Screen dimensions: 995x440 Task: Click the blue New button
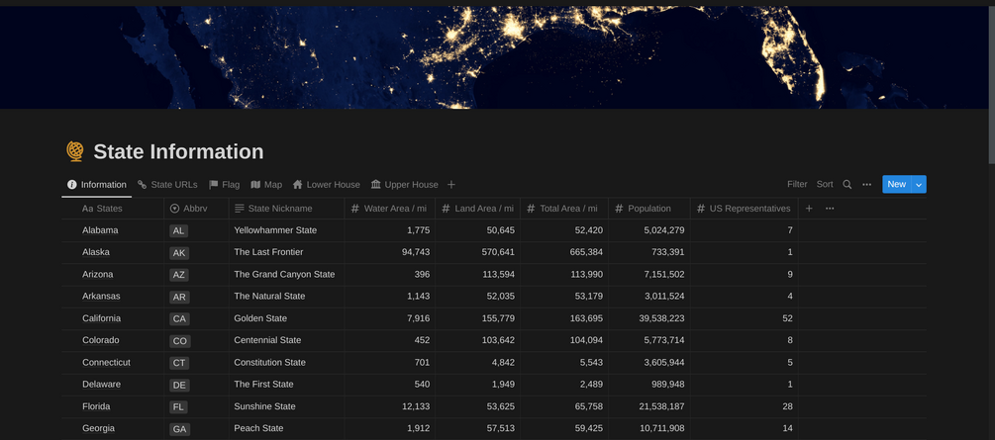pos(897,185)
